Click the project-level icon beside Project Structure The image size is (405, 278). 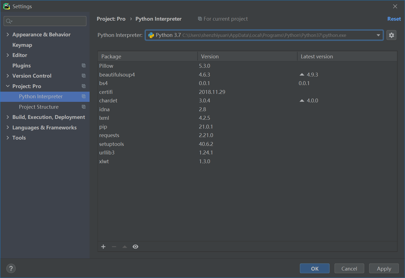[84, 107]
